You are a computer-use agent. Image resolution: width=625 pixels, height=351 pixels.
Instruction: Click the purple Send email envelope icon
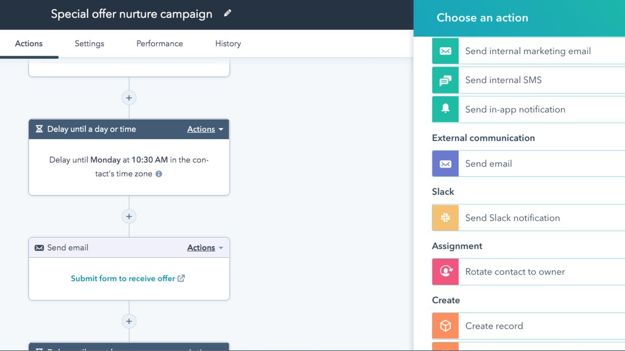pyautogui.click(x=445, y=164)
